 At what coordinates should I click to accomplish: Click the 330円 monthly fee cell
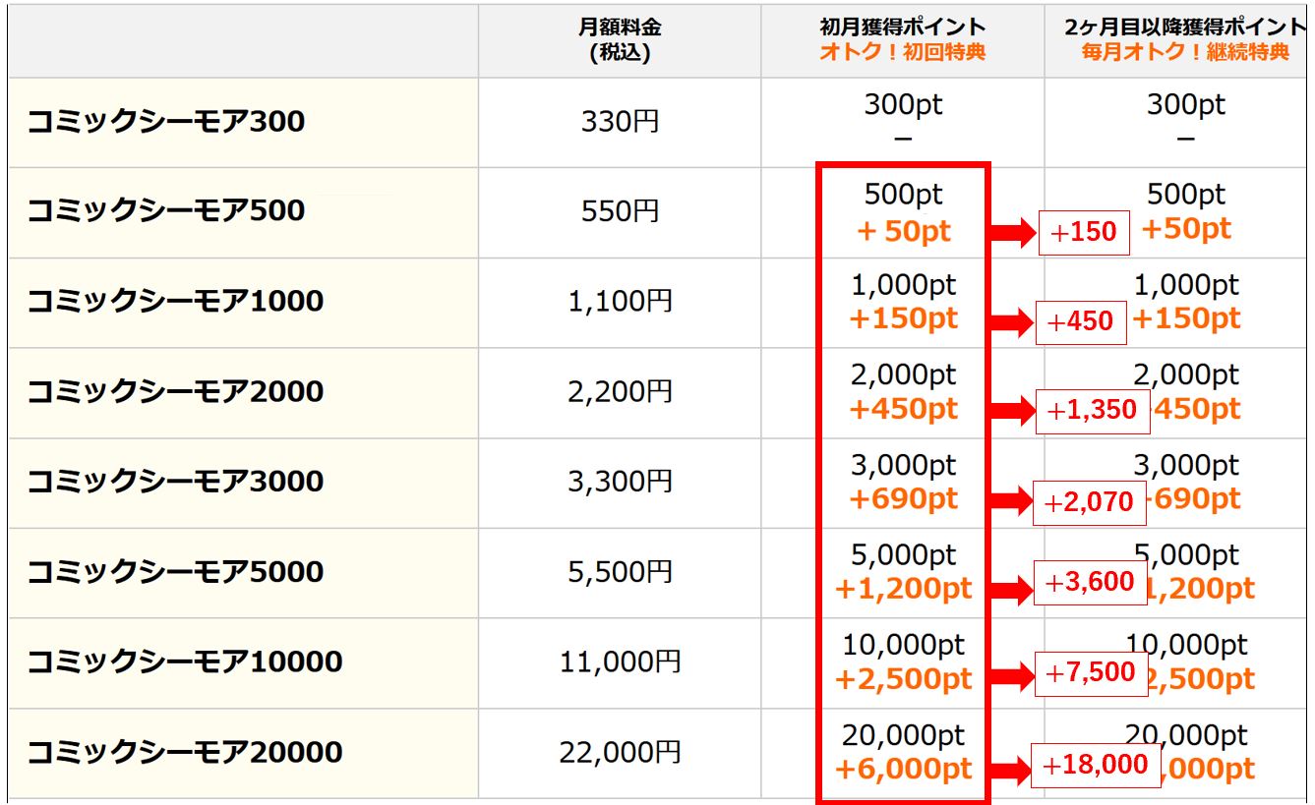[x=620, y=123]
